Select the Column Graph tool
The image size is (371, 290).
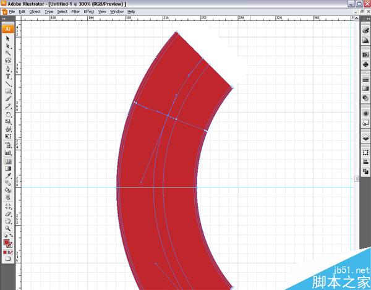[x=8, y=153]
